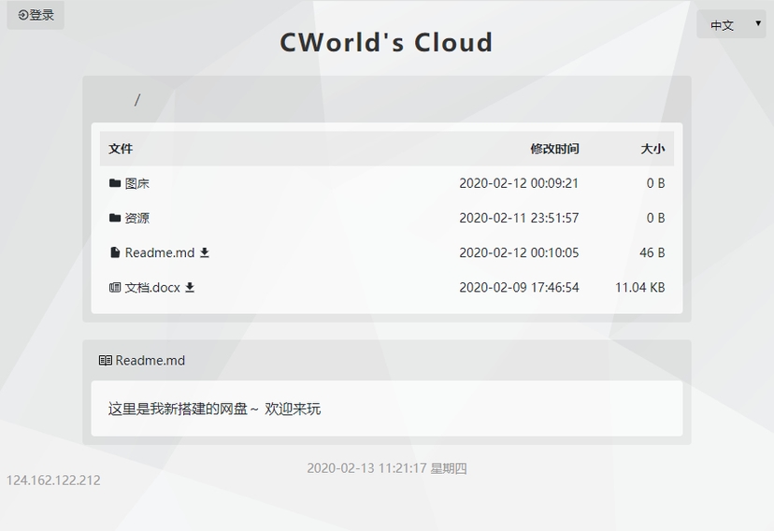Click the Readme.md file icon in list
Image resolution: width=774 pixels, height=531 pixels.
(x=115, y=252)
